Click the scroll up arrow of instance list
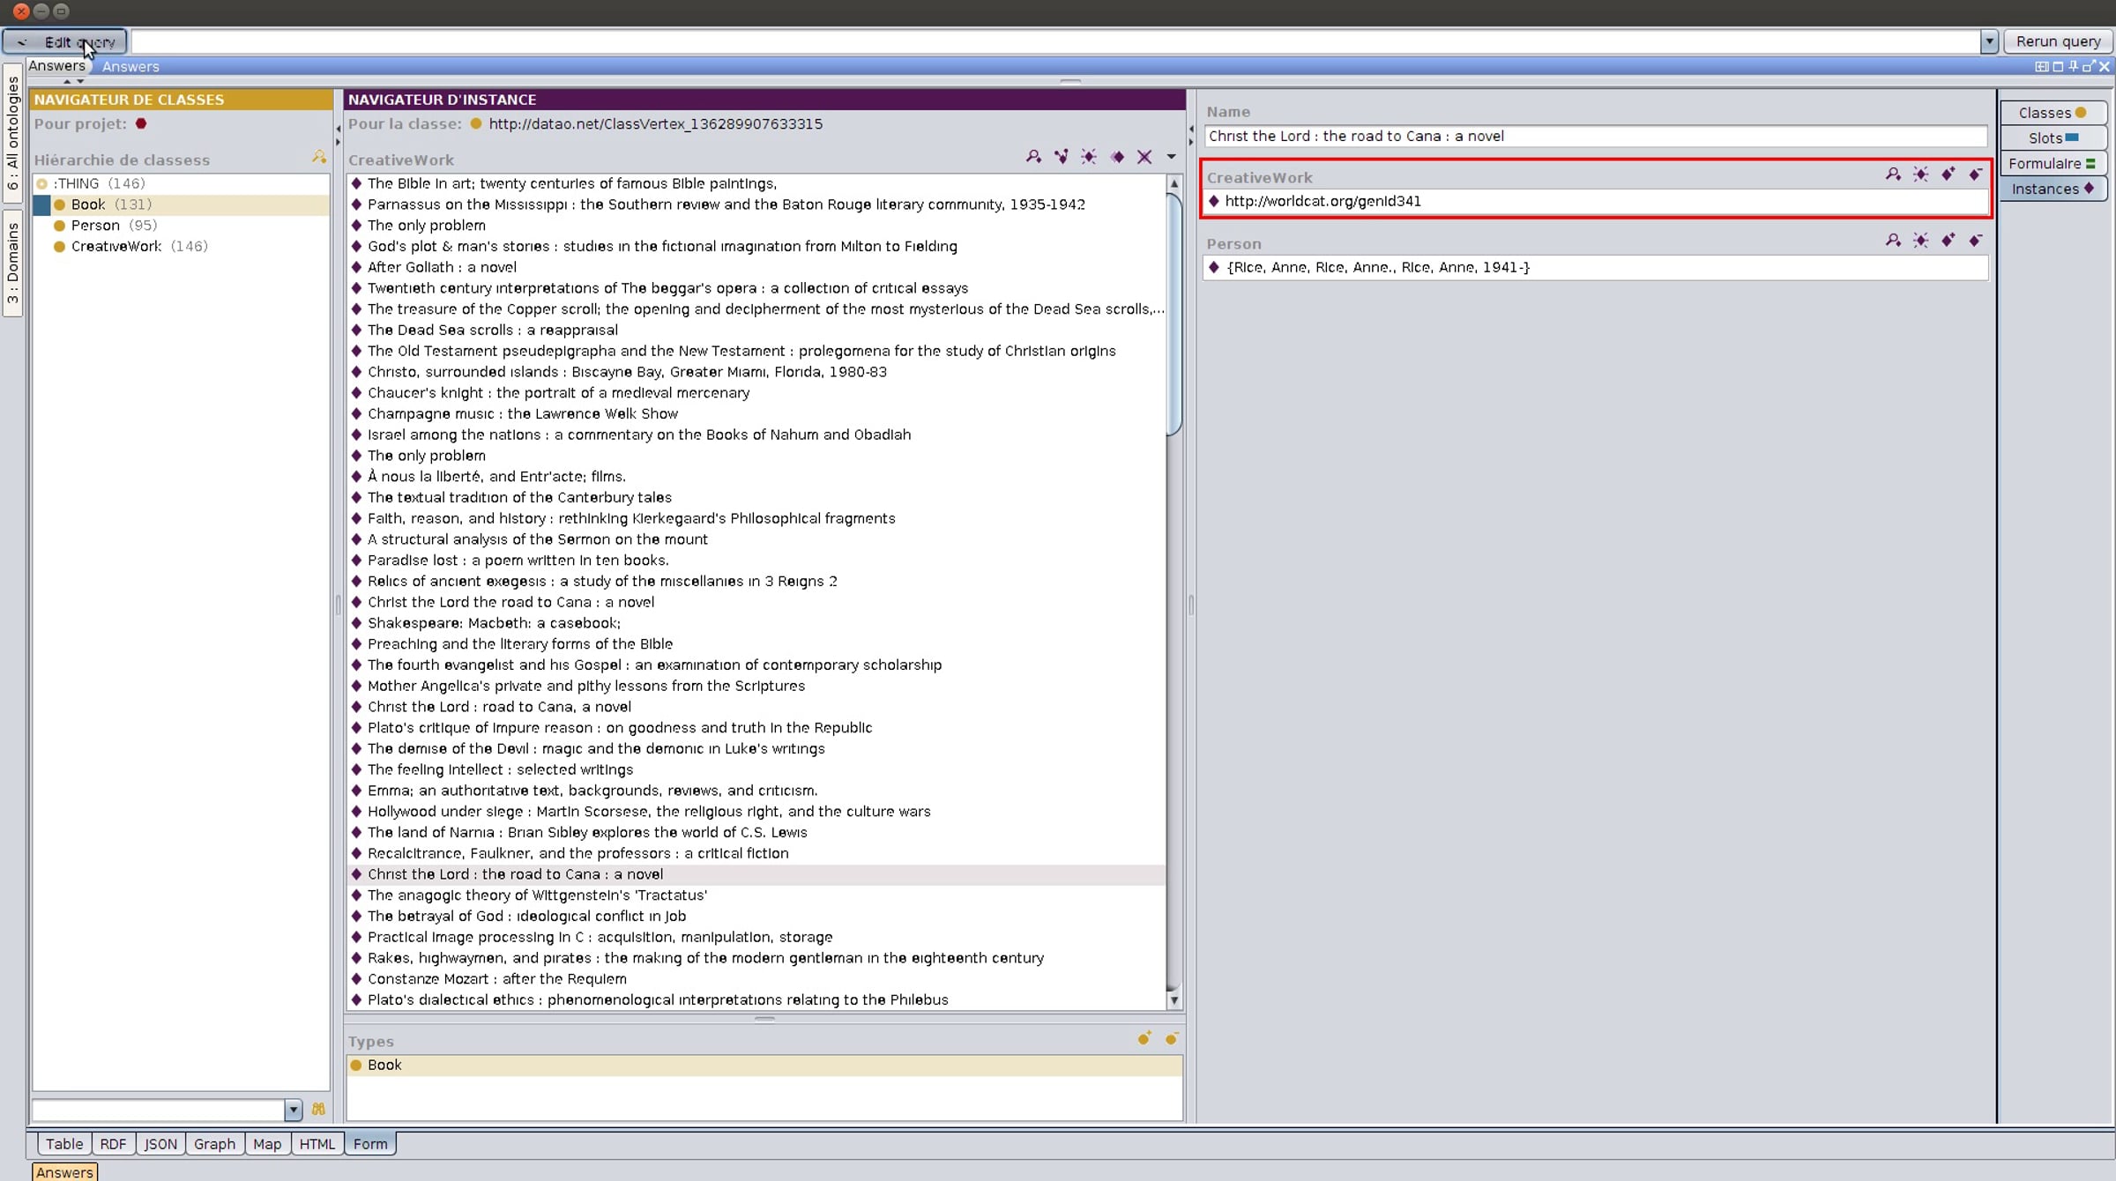This screenshot has width=2116, height=1181. coord(1173,183)
